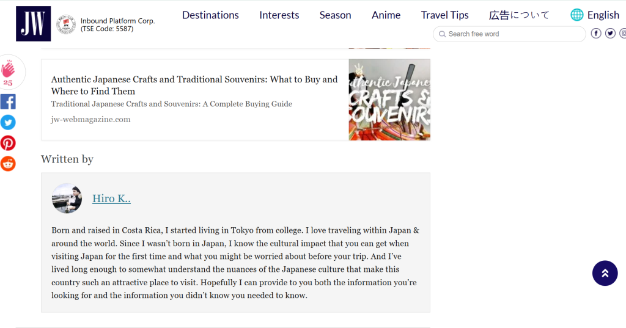Viewport: 626px width, 328px height.
Task: Share the article on Facebook from sidebar
Action: click(8, 102)
